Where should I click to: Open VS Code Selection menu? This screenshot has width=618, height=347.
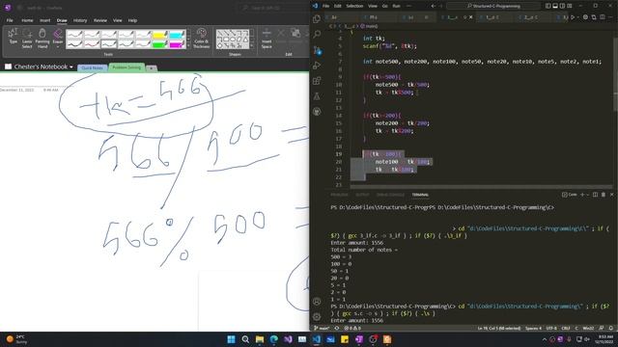[354, 6]
